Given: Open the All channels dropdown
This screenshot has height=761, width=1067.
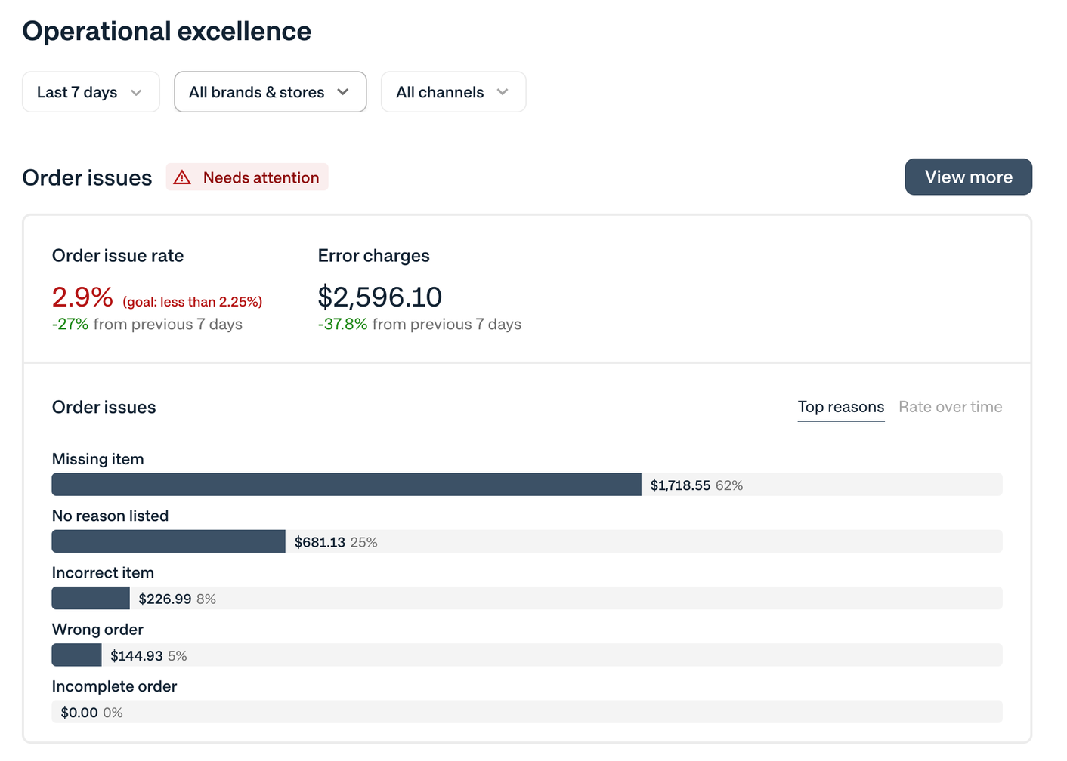Looking at the screenshot, I should pyautogui.click(x=453, y=92).
